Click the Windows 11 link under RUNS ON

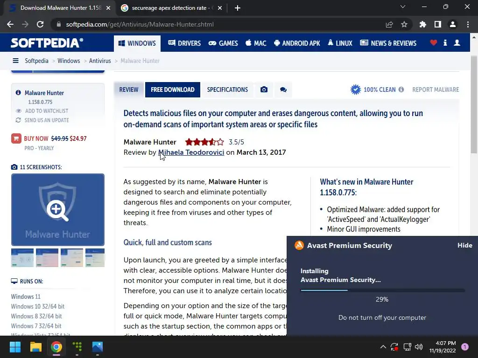[26, 296]
